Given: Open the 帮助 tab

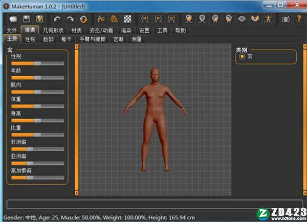Looking at the screenshot, I should pyautogui.click(x=180, y=30).
